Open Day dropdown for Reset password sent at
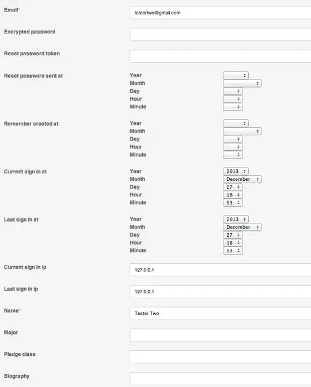The image size is (311, 387). (233, 91)
